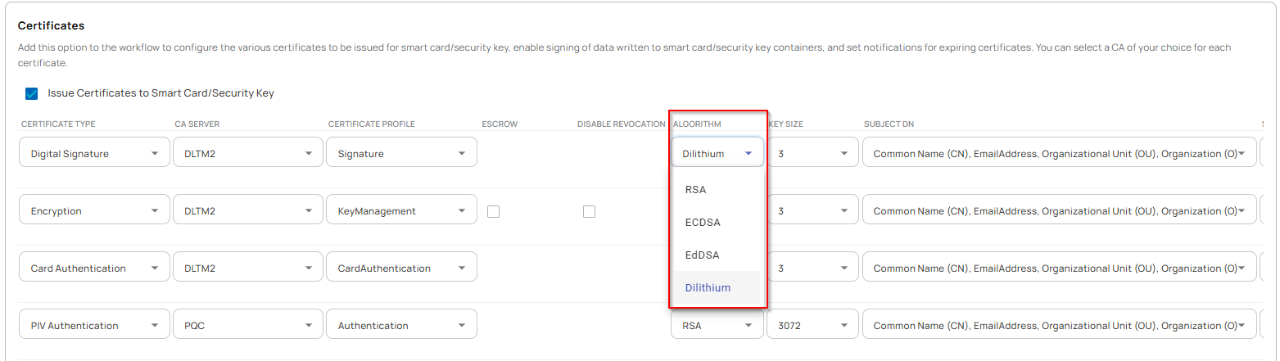Enable Escrow checkbox in Encryption row
This screenshot has height=361, width=1280.
pos(493,211)
